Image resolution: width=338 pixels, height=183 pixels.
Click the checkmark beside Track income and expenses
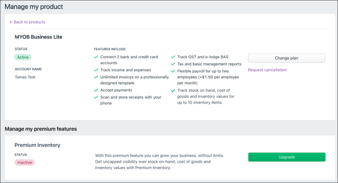[x=96, y=70]
